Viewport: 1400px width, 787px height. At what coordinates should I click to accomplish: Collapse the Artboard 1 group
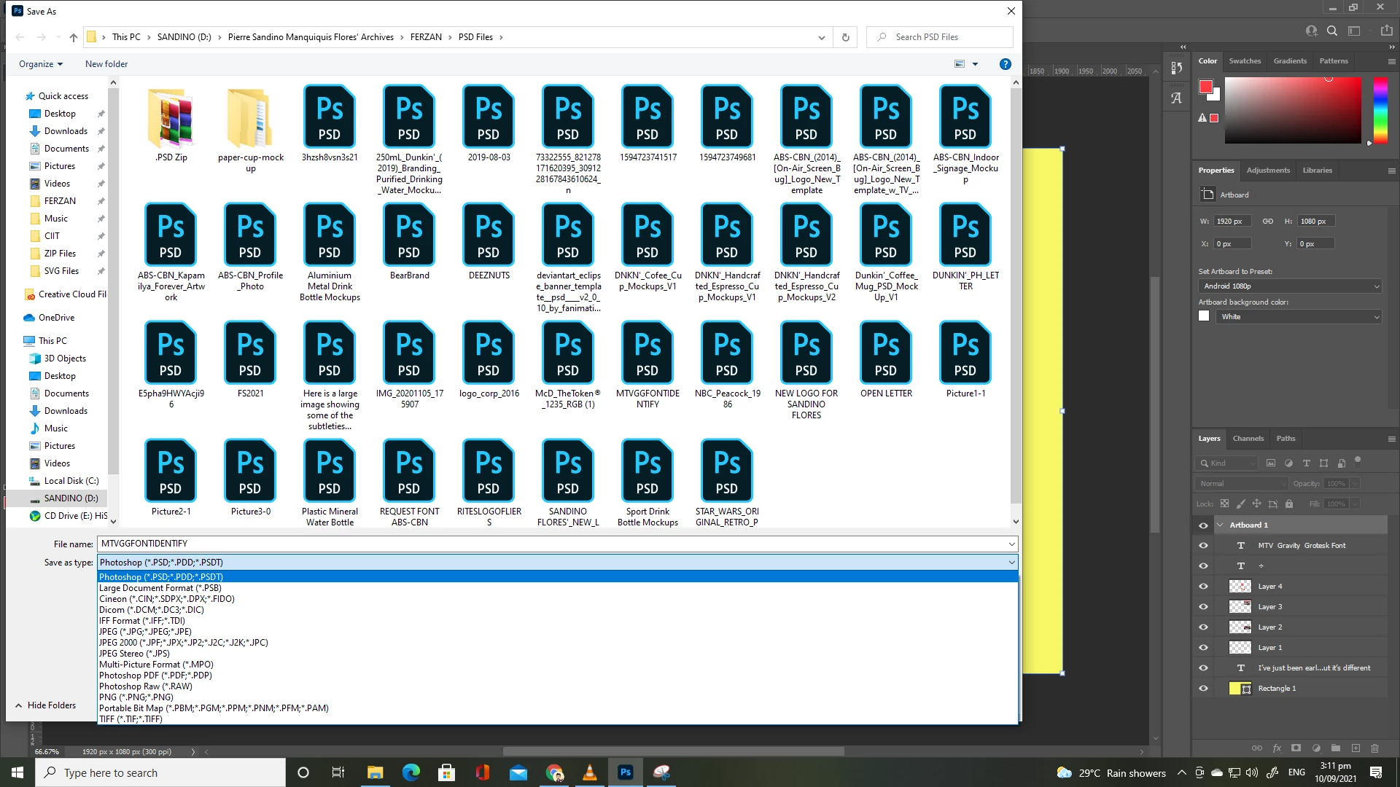[1219, 525]
